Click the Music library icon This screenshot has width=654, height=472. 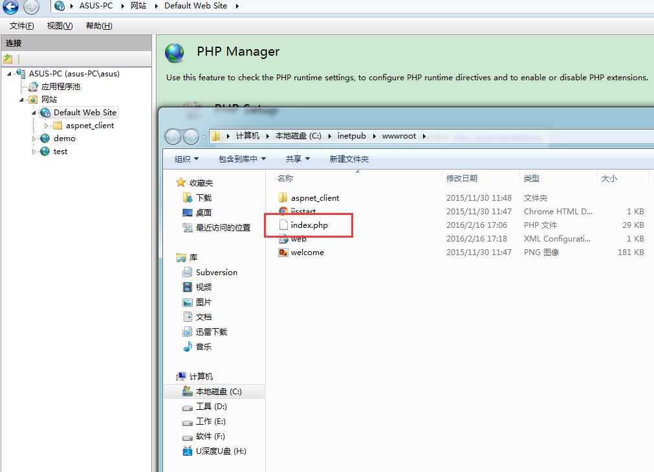pos(188,346)
